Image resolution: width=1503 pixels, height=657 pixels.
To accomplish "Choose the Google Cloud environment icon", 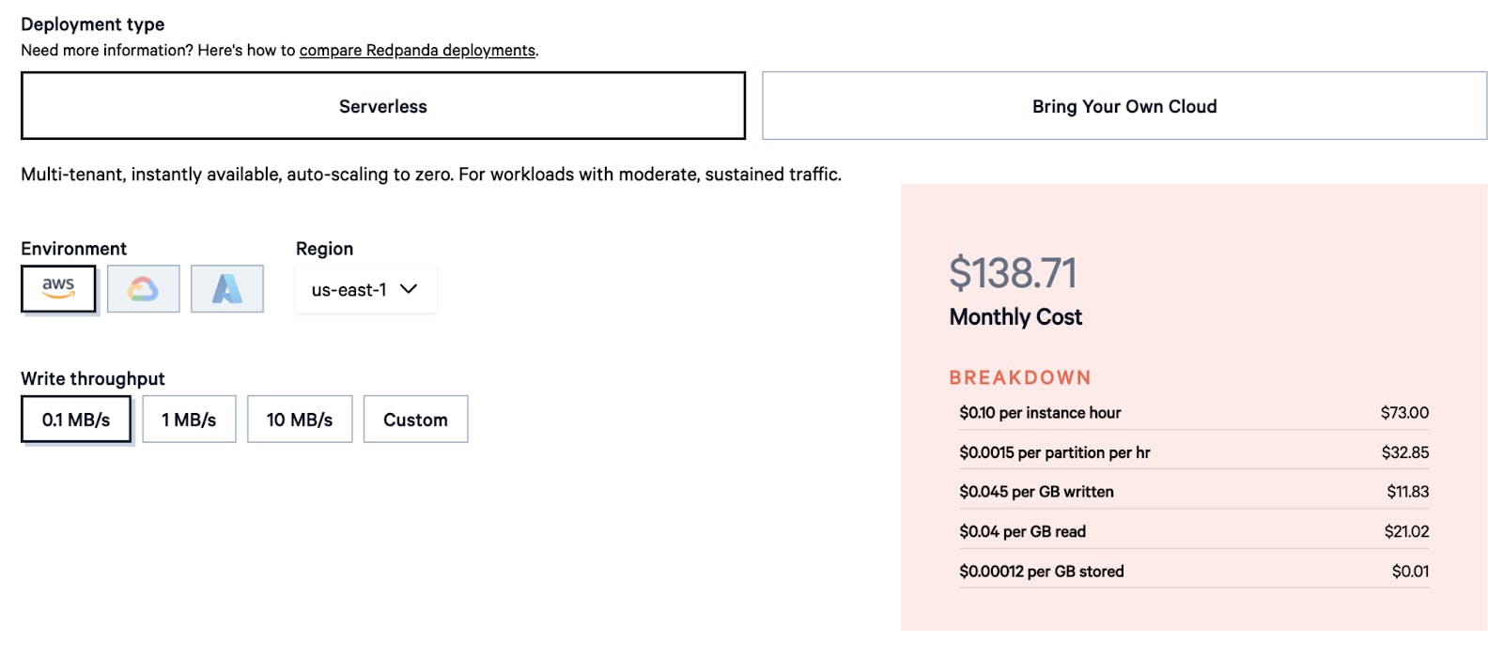I will point(143,288).
